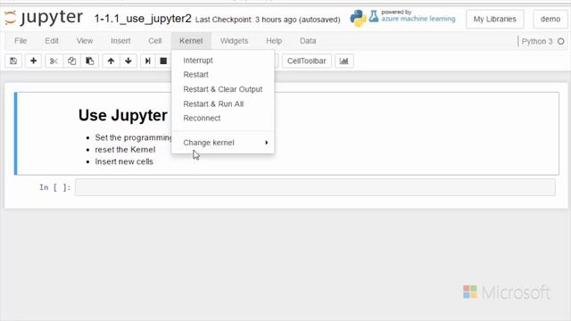Run cell and select below icon

click(147, 61)
